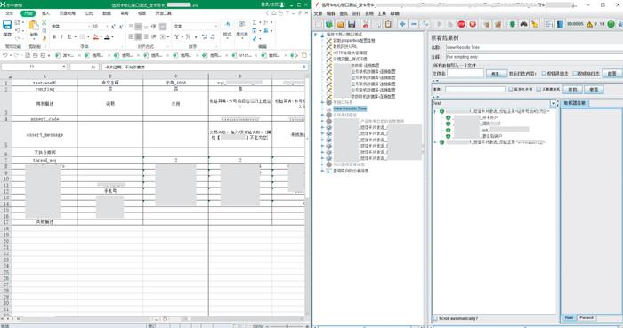The height and width of the screenshot is (328, 623).
Task: Open JMeter's Run menu
Action: coord(356,13)
